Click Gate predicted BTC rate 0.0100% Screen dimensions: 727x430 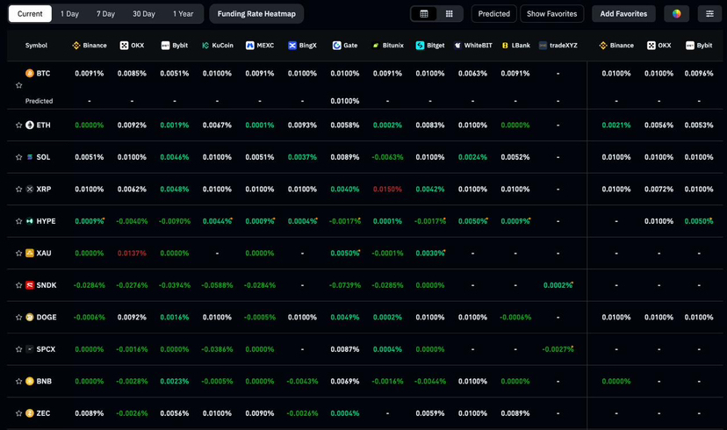coord(345,101)
